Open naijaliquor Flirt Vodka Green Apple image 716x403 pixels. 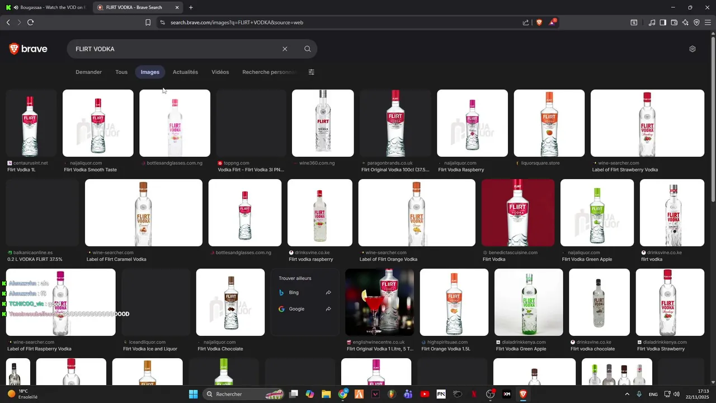coord(597,213)
